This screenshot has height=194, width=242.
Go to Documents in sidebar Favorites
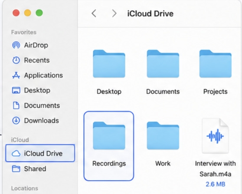click(36, 105)
